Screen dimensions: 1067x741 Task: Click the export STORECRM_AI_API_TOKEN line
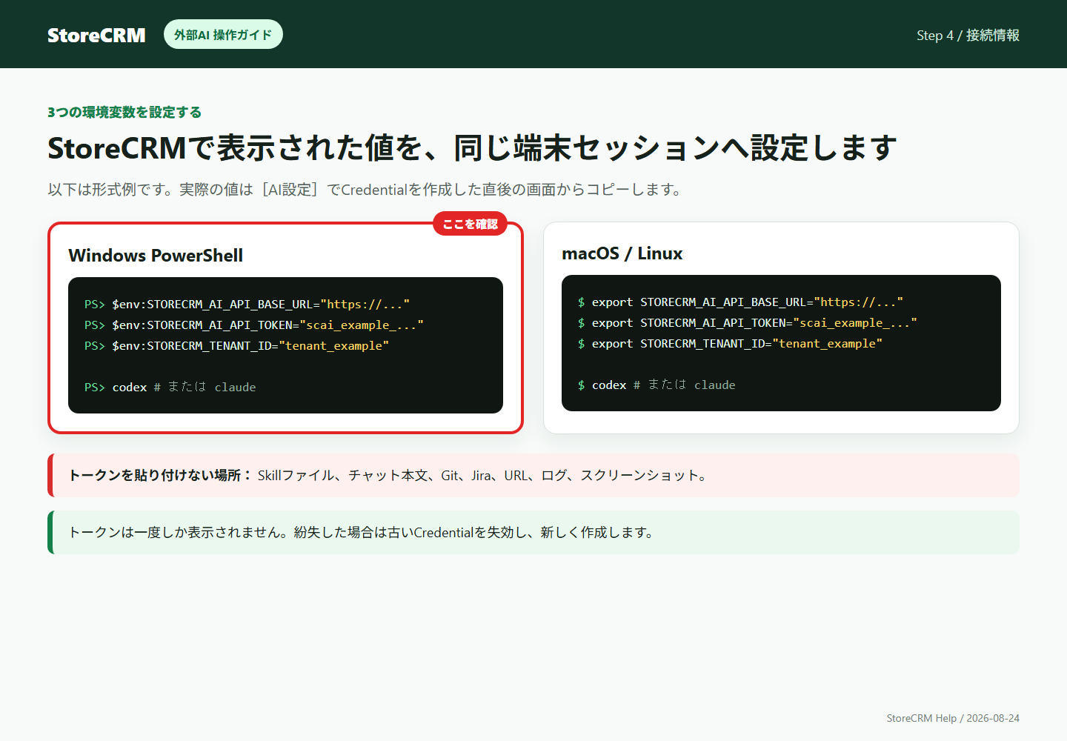[748, 323]
